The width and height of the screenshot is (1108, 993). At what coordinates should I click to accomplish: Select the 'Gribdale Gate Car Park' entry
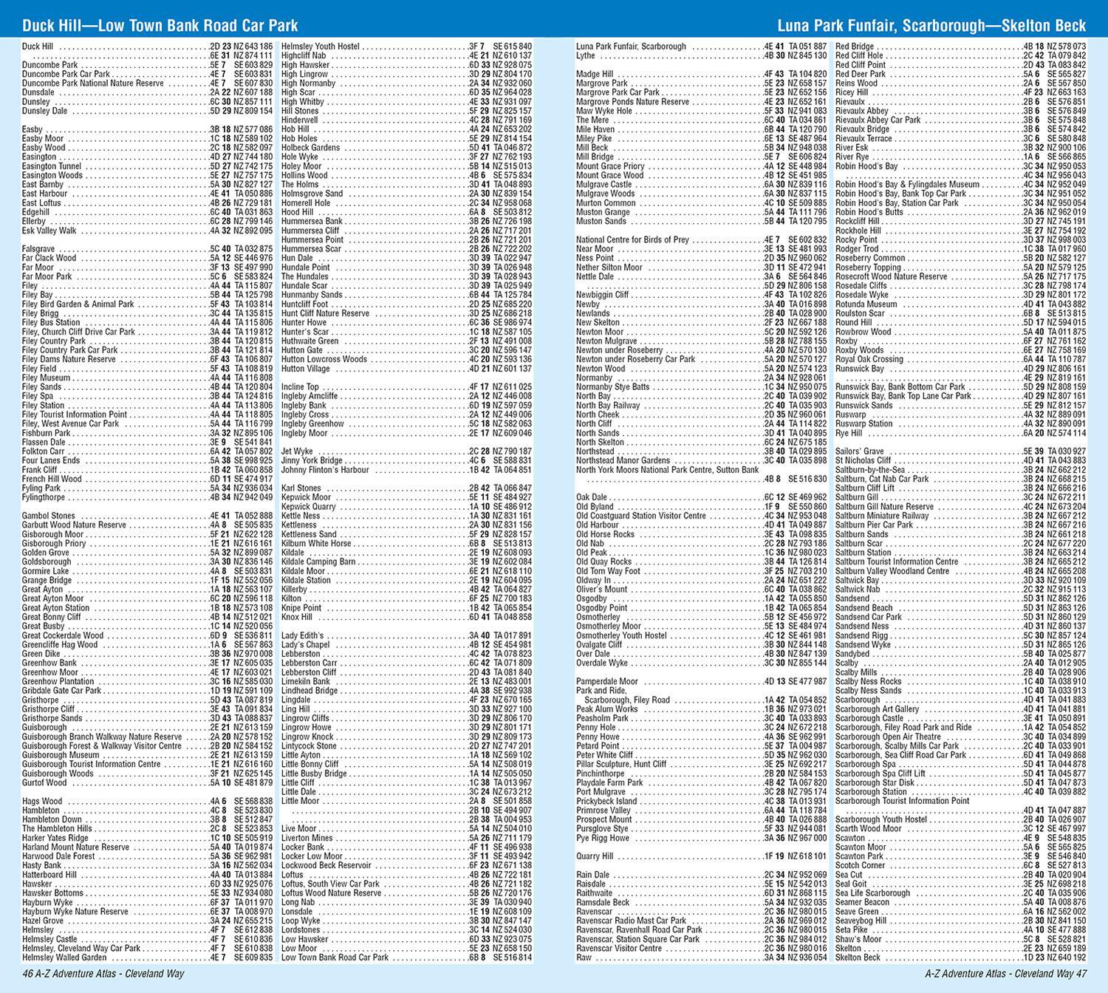click(148, 691)
